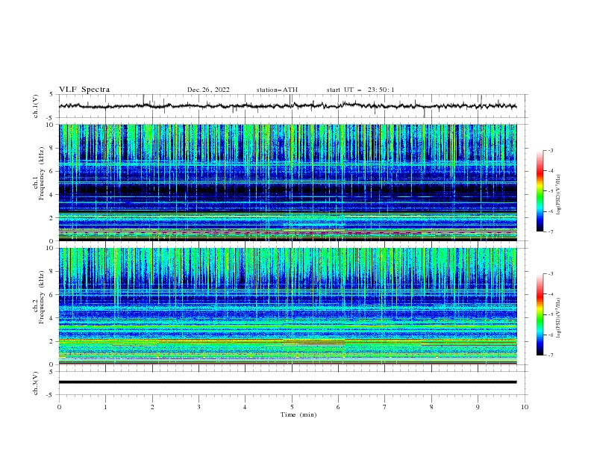591x457 pixels.
Task: Click the ch.1 PSD color scale bar
Action: pyautogui.click(x=540, y=190)
